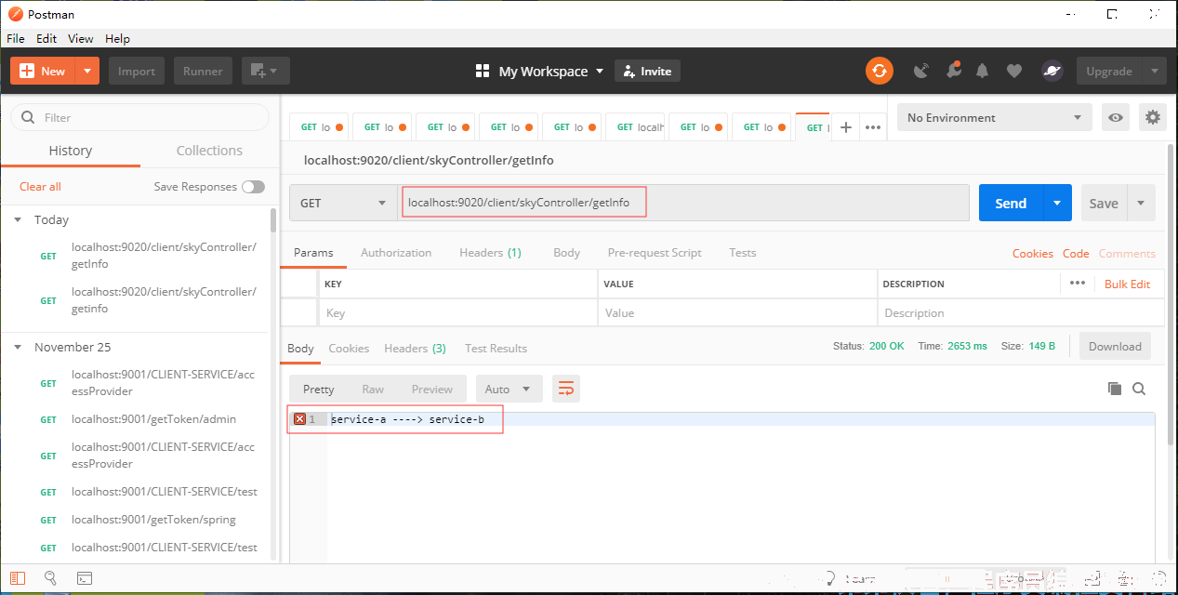Select the Preview response view

point(431,389)
